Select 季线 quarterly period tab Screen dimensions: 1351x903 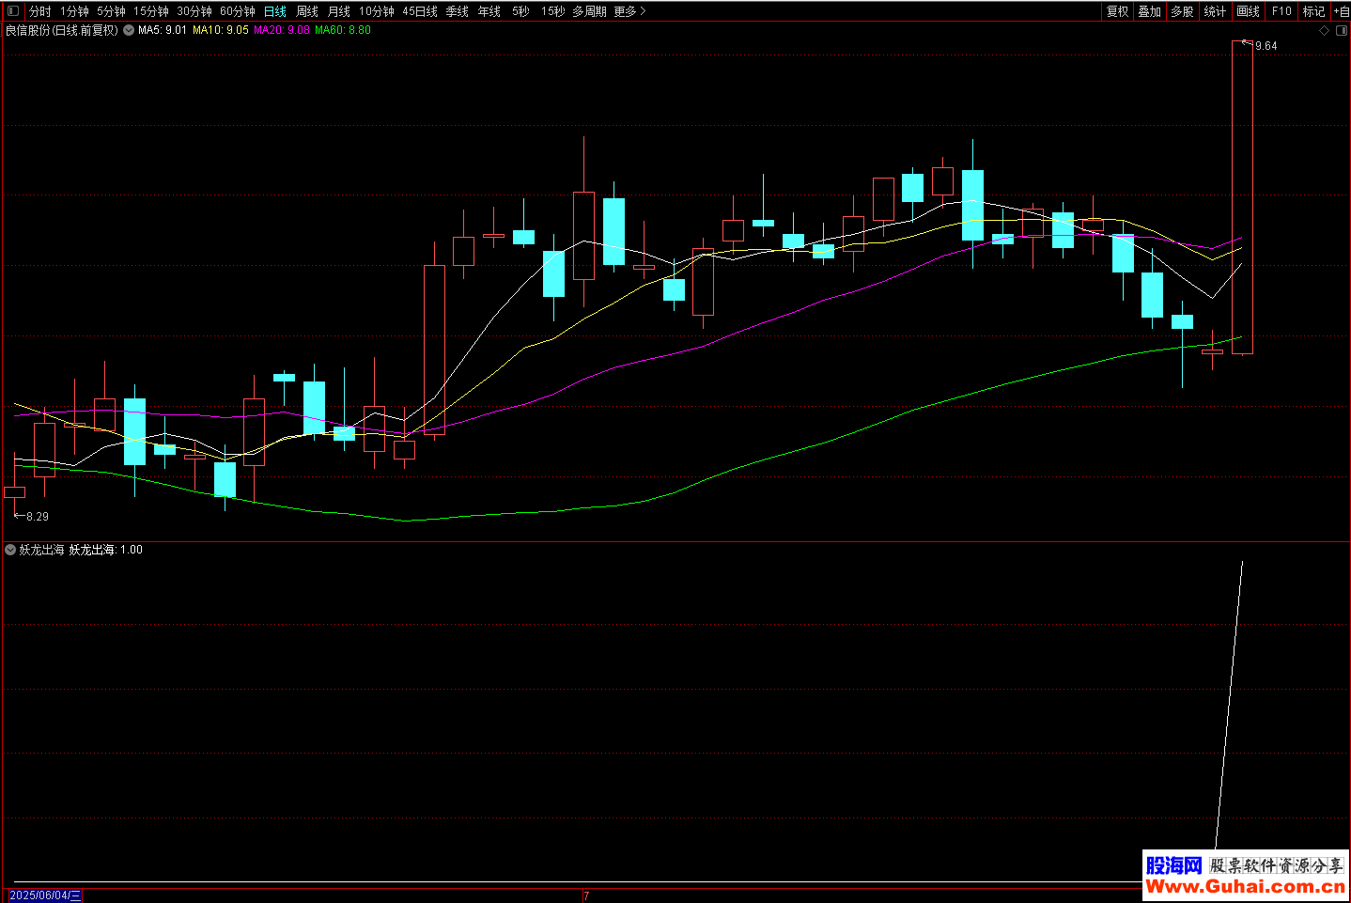[x=458, y=11]
